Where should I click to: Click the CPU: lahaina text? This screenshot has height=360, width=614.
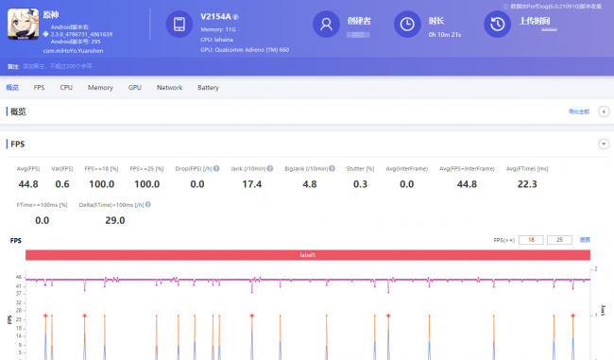pos(216,40)
